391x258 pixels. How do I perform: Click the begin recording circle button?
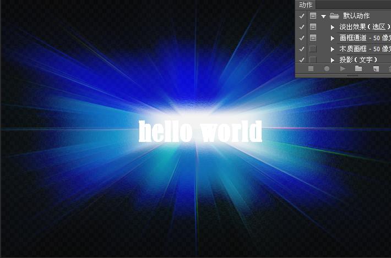[327, 68]
